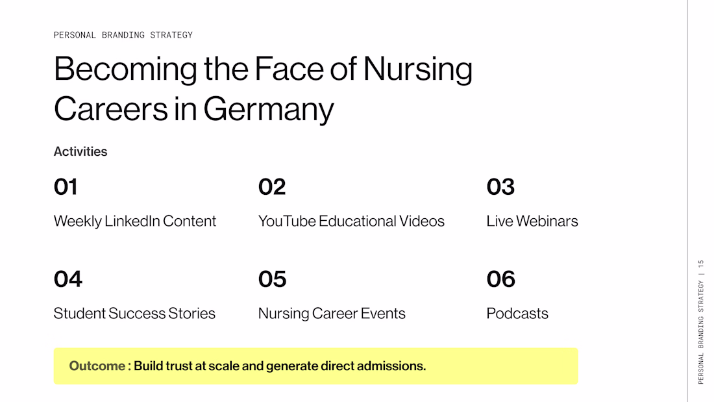Click the number '02' marker

(272, 187)
